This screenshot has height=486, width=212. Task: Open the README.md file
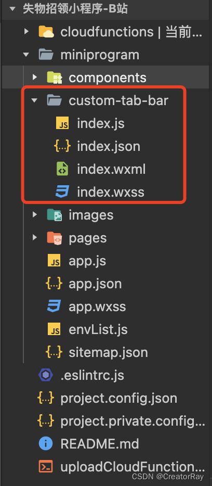(x=100, y=444)
